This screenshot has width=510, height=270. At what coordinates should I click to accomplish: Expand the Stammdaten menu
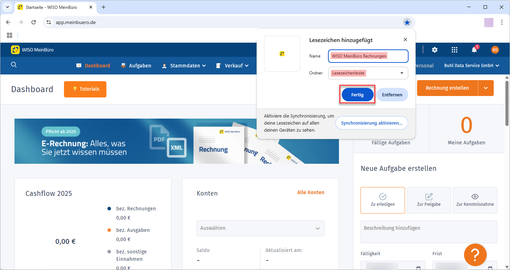point(184,66)
